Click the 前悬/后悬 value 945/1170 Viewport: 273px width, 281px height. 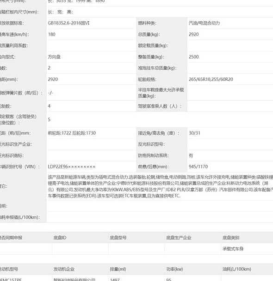[x=198, y=167]
